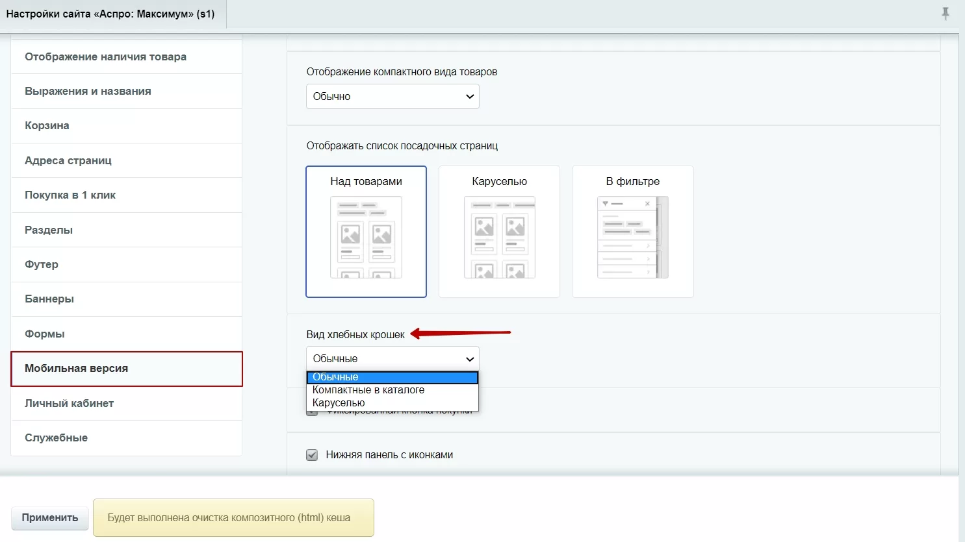Open 'Отображение наличия товара' settings section

click(x=127, y=56)
